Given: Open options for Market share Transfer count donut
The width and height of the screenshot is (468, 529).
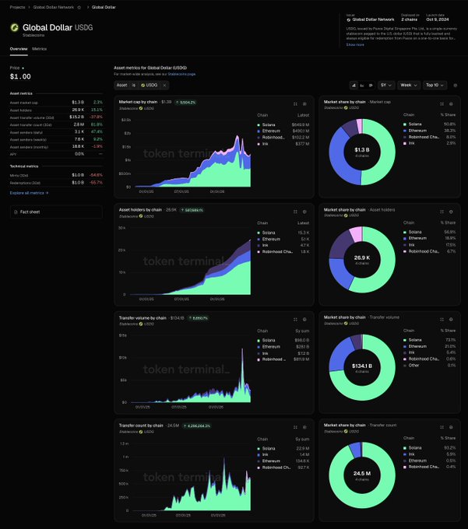Looking at the screenshot, I should pyautogui.click(x=451, y=427).
